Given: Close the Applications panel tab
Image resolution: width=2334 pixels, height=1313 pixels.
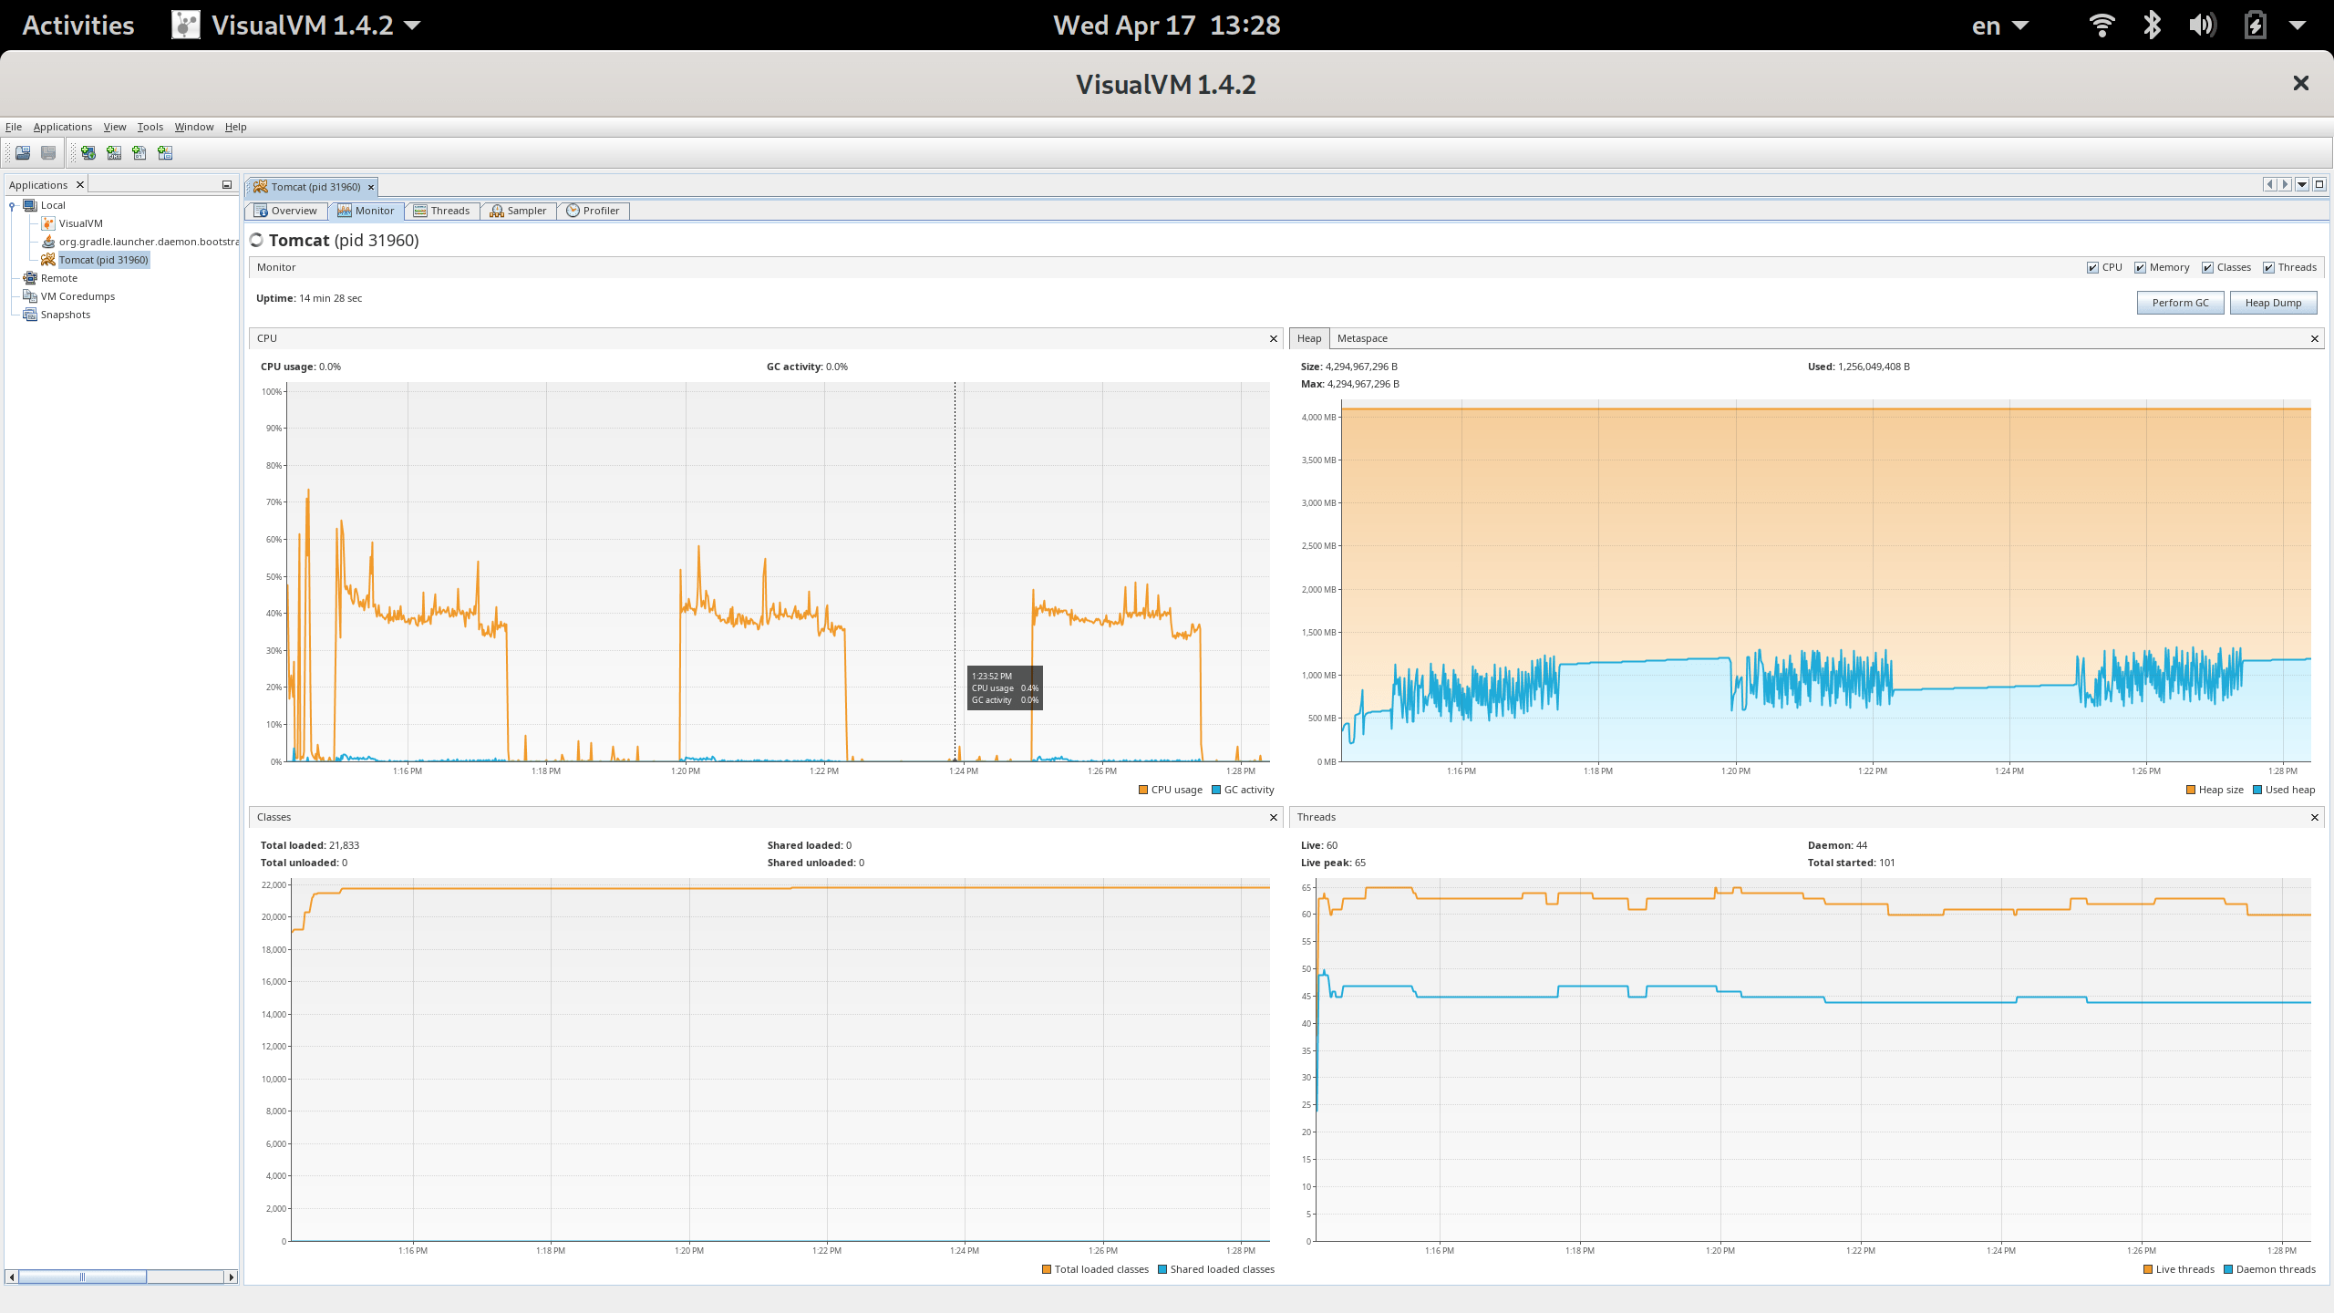Looking at the screenshot, I should point(80,185).
